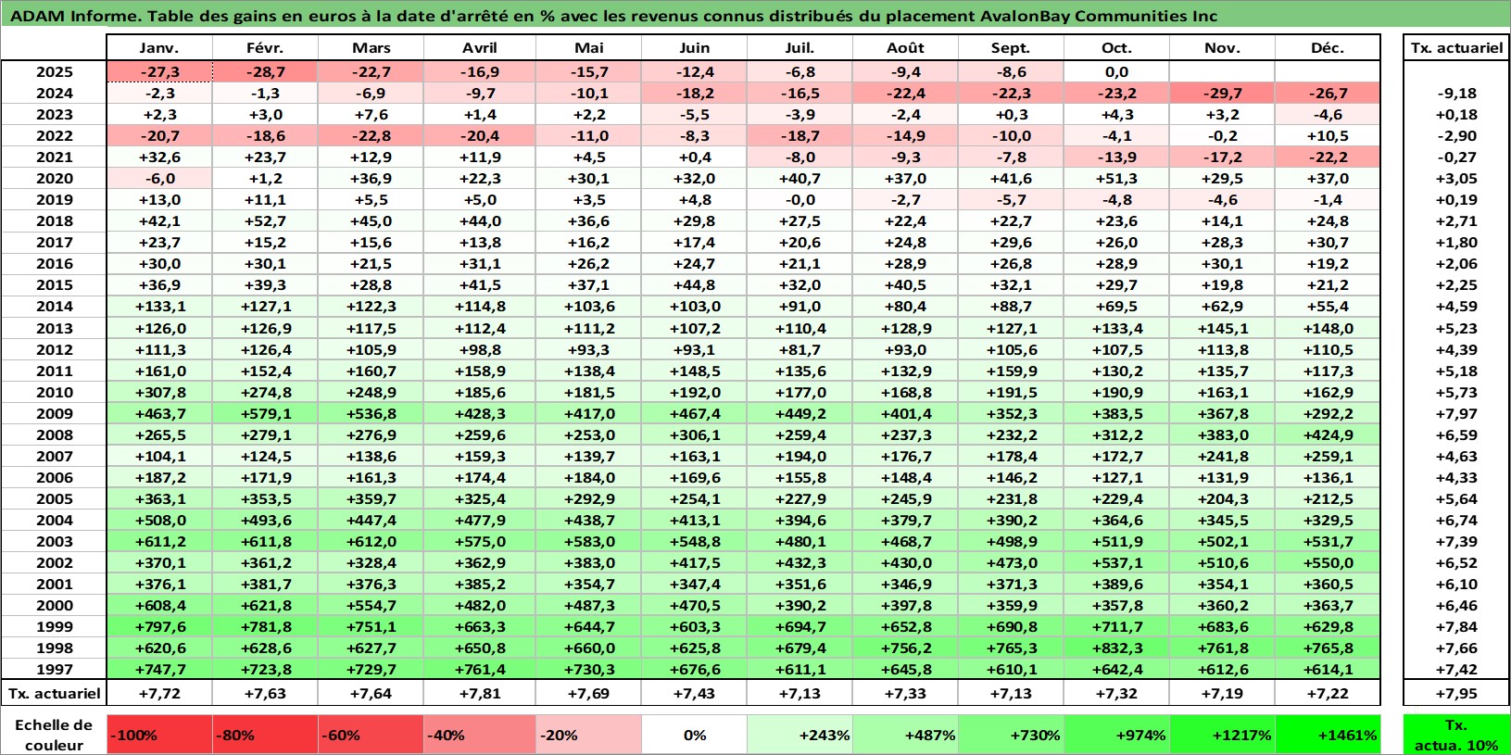Image resolution: width=1511 pixels, height=755 pixels.
Task: Select the Déc. column header
Action: [1328, 48]
